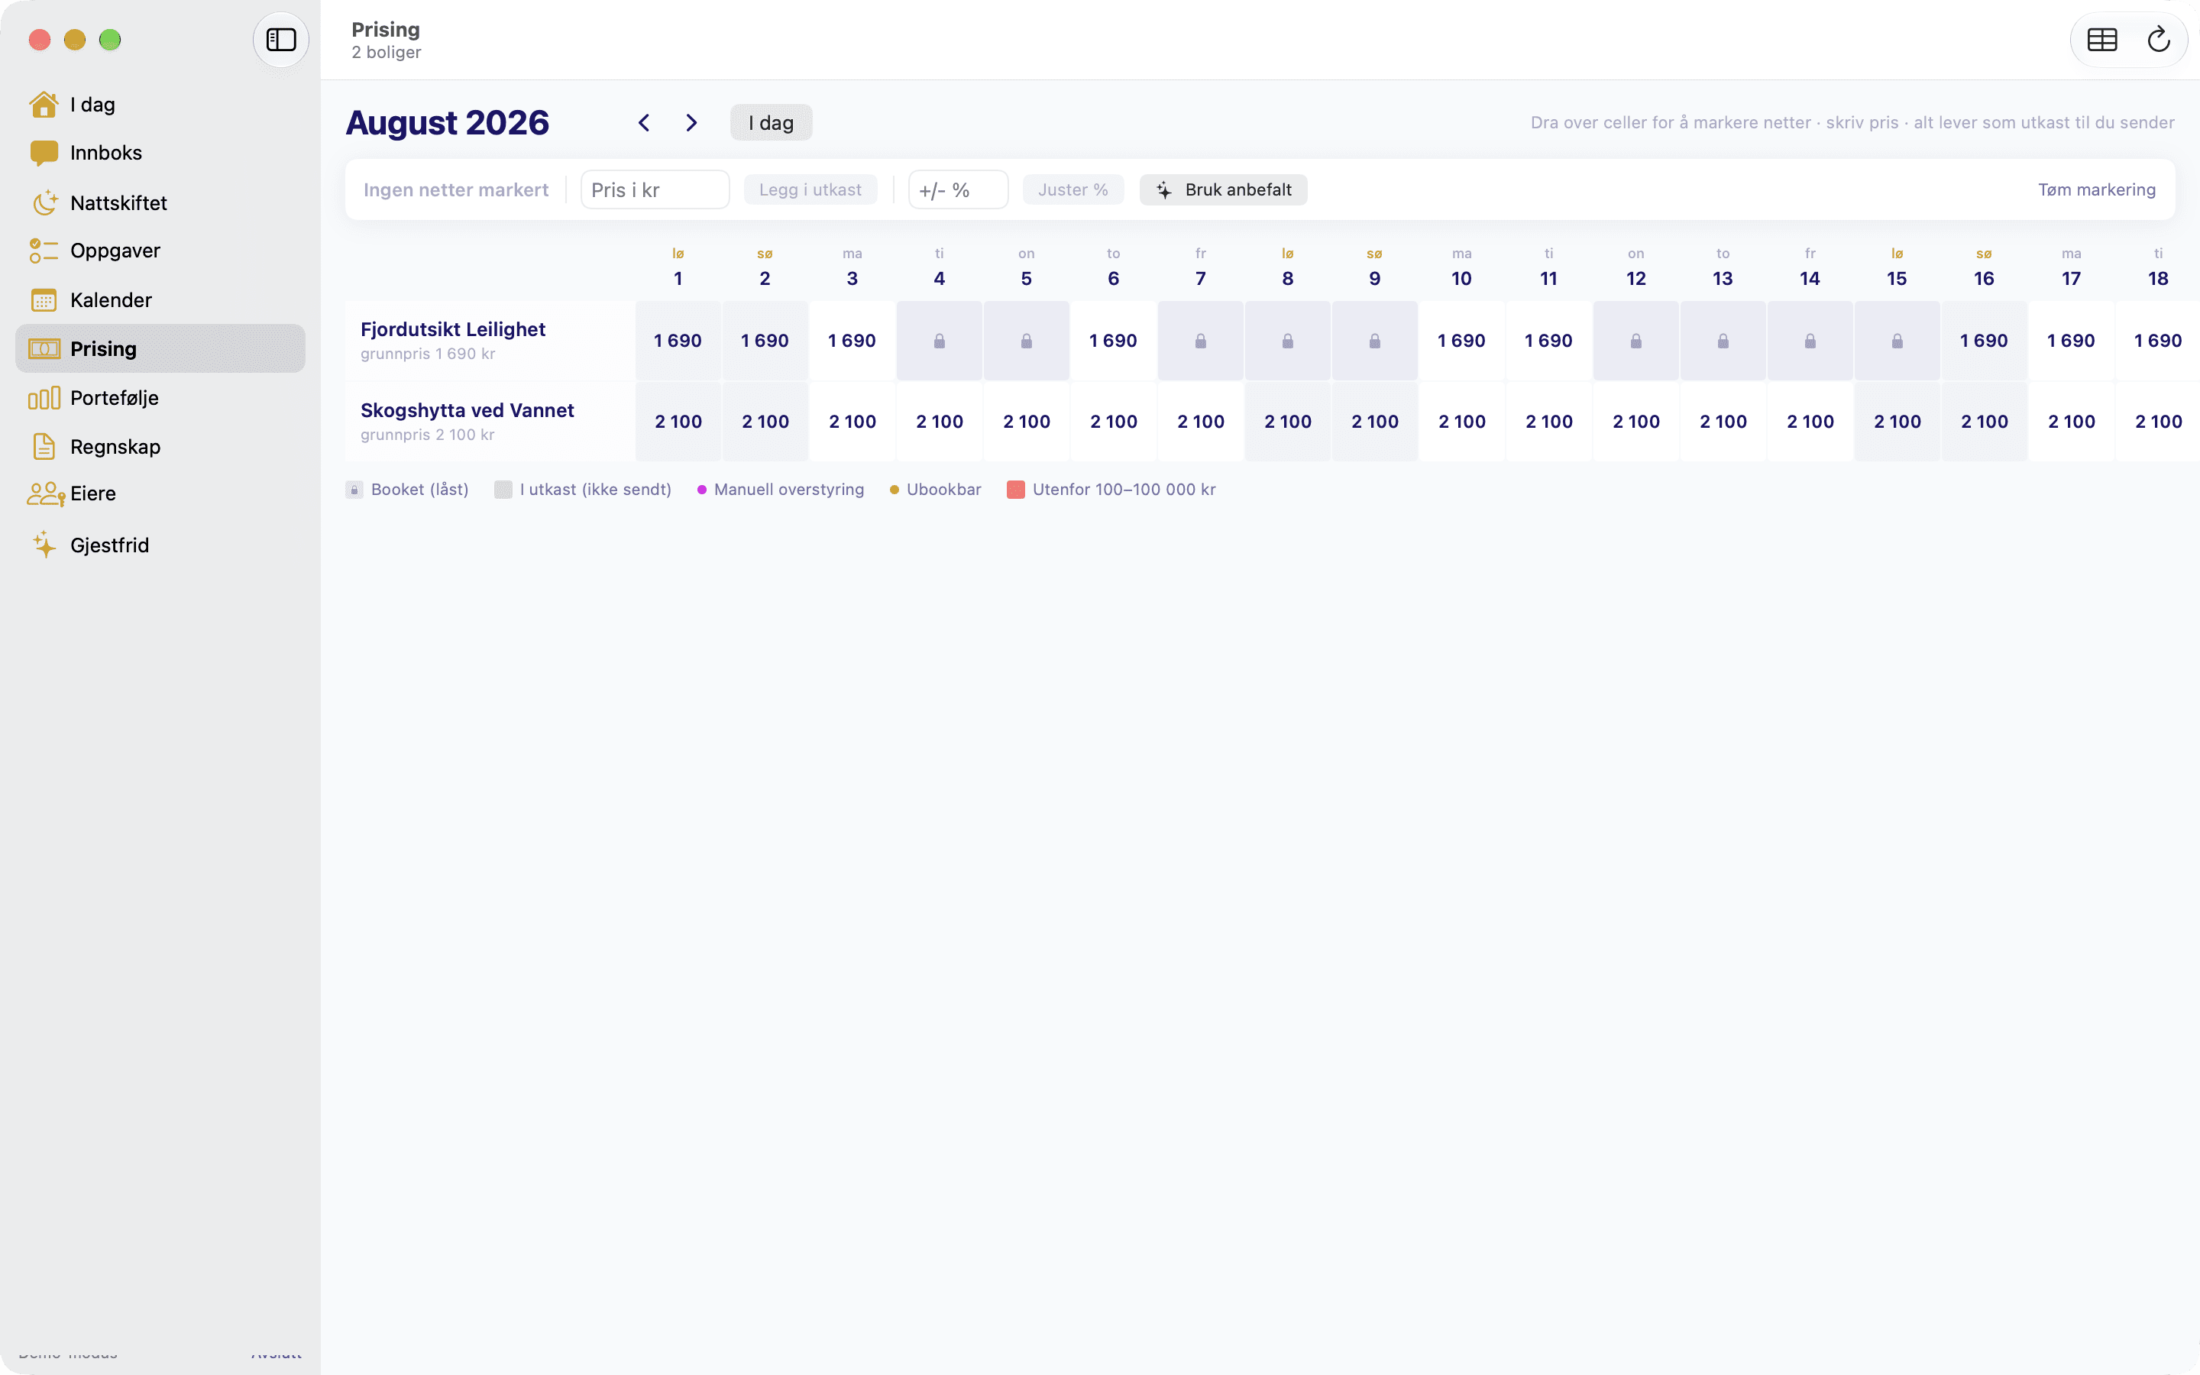Select locked Fjordutsikt cell on August 12
Screen dimensions: 2200x1375
[1635, 341]
